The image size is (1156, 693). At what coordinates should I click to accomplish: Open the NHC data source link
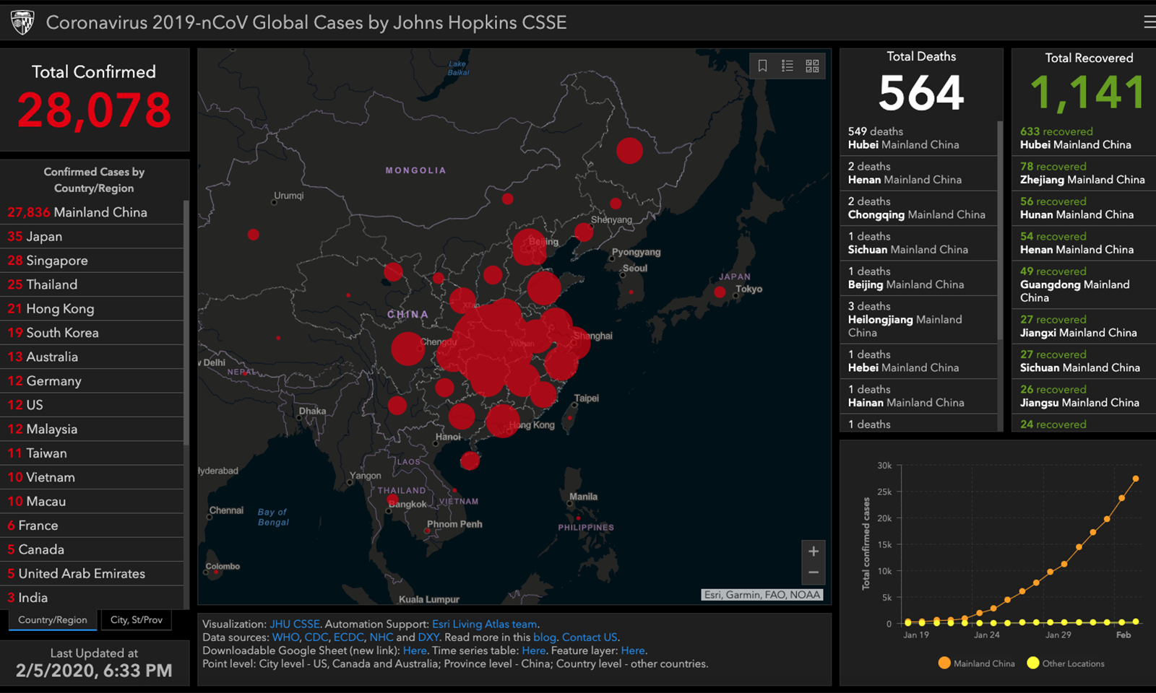point(381,637)
